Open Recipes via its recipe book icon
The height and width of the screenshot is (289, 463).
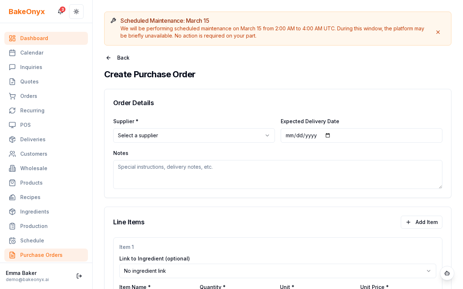tap(12, 197)
